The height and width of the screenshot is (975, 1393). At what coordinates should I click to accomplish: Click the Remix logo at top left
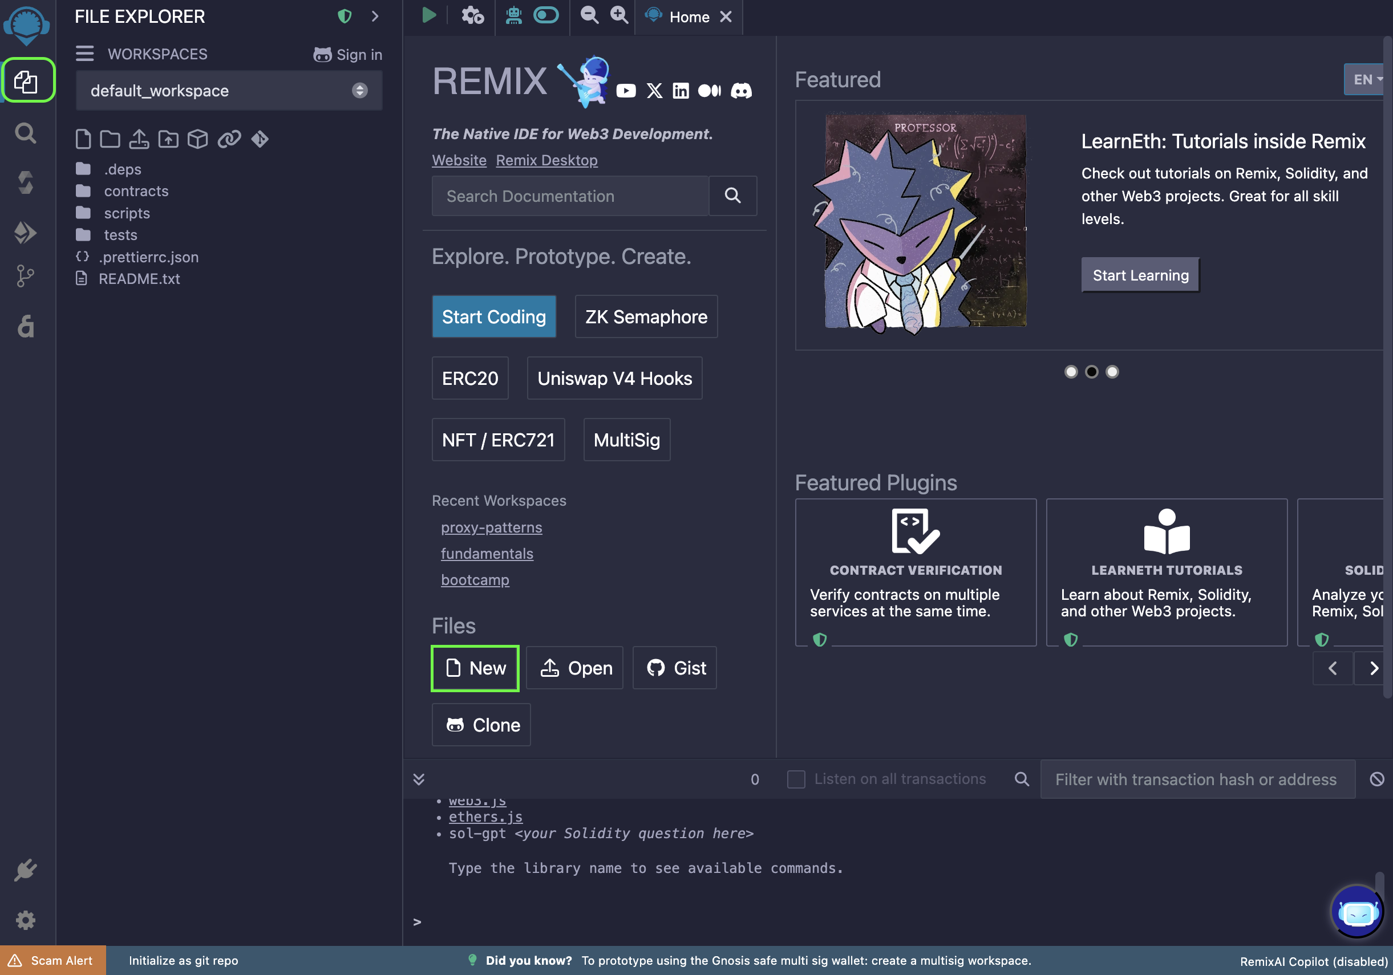[x=27, y=26]
